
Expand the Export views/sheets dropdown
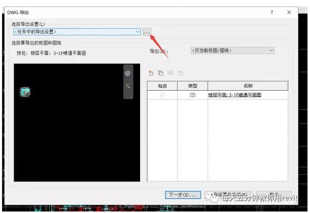coord(271,50)
